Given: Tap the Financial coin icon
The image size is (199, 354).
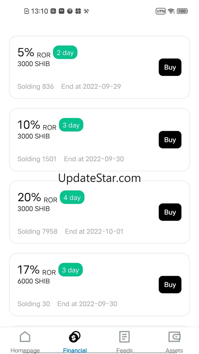Looking at the screenshot, I should pyautogui.click(x=75, y=337).
